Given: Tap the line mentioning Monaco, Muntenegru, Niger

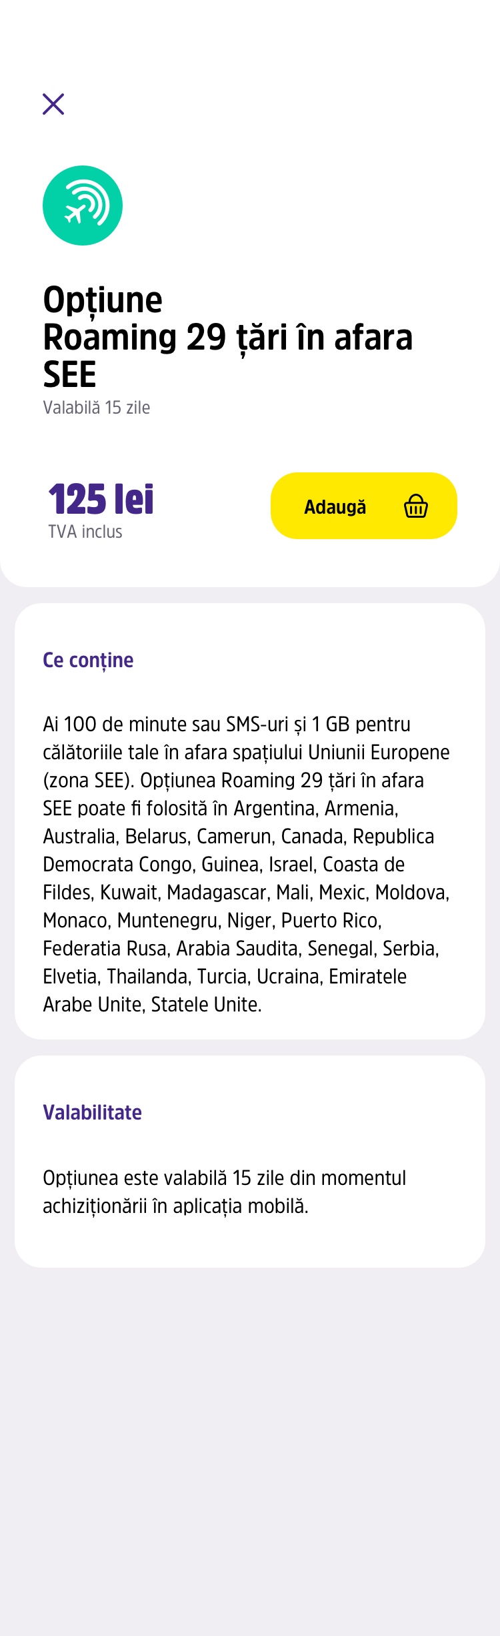Looking at the screenshot, I should click(213, 921).
